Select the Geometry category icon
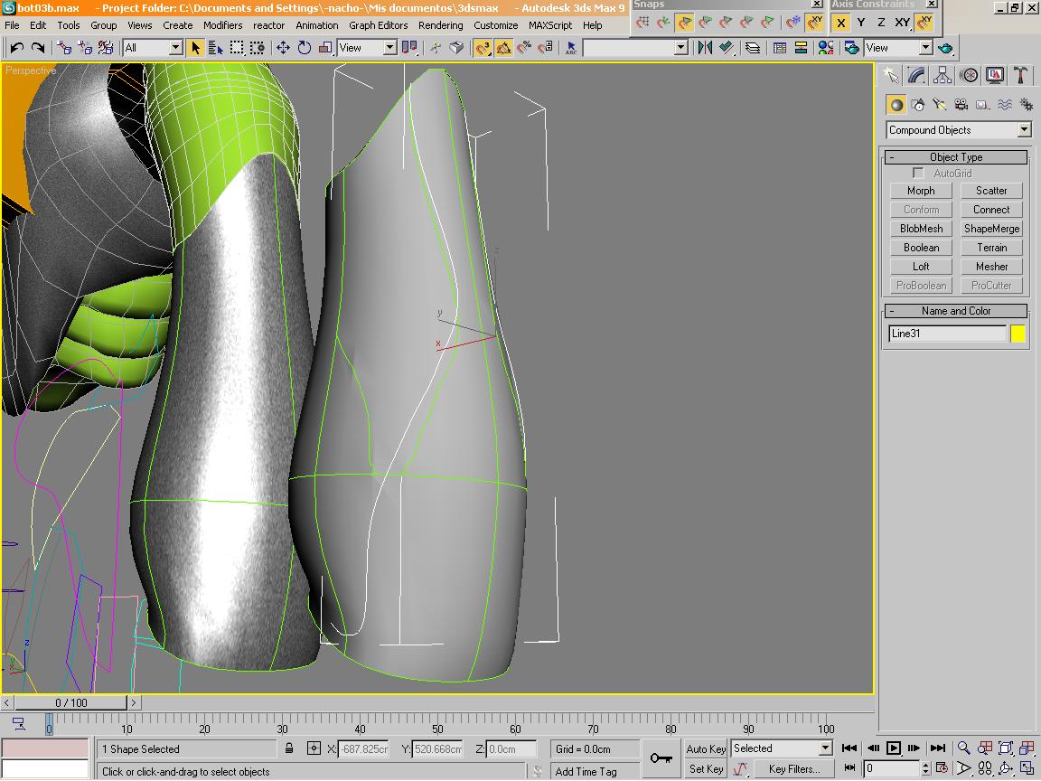The height and width of the screenshot is (781, 1041). (x=896, y=105)
